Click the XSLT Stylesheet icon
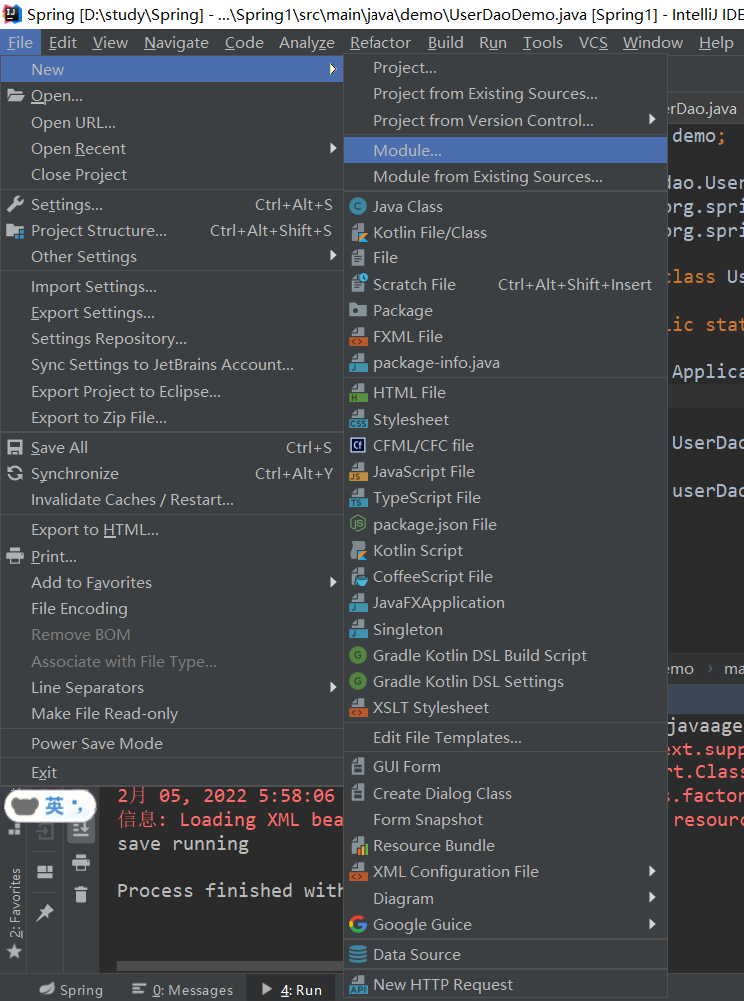 [358, 708]
